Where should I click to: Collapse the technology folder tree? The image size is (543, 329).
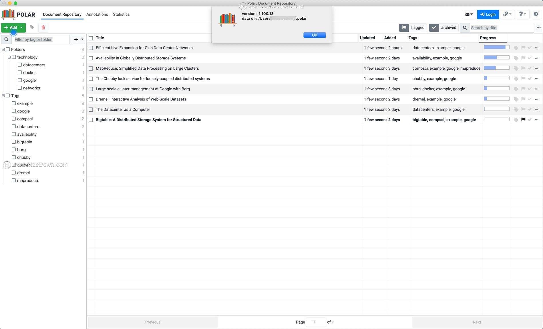pos(9,57)
